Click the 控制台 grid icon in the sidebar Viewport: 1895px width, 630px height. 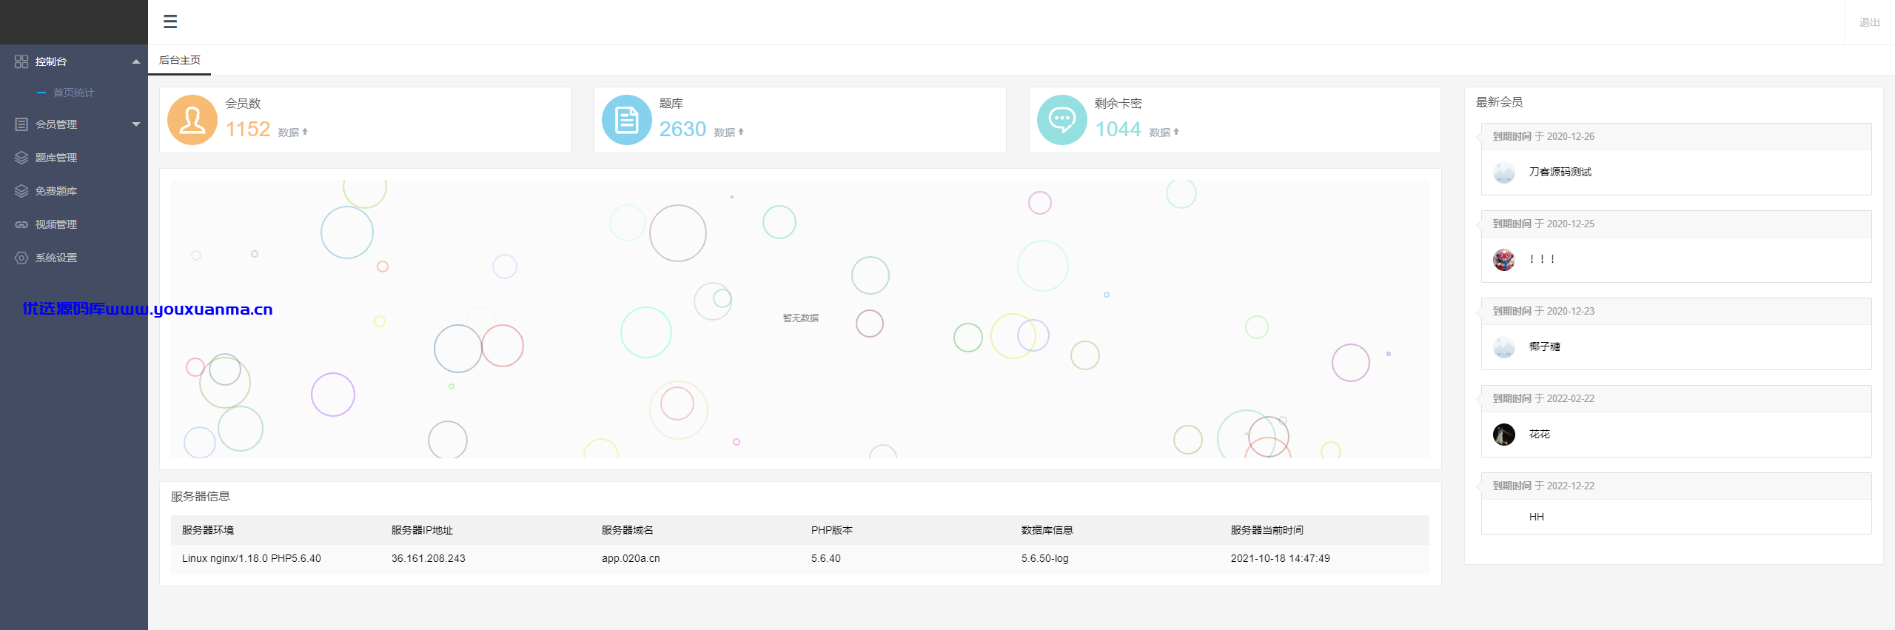tap(21, 61)
